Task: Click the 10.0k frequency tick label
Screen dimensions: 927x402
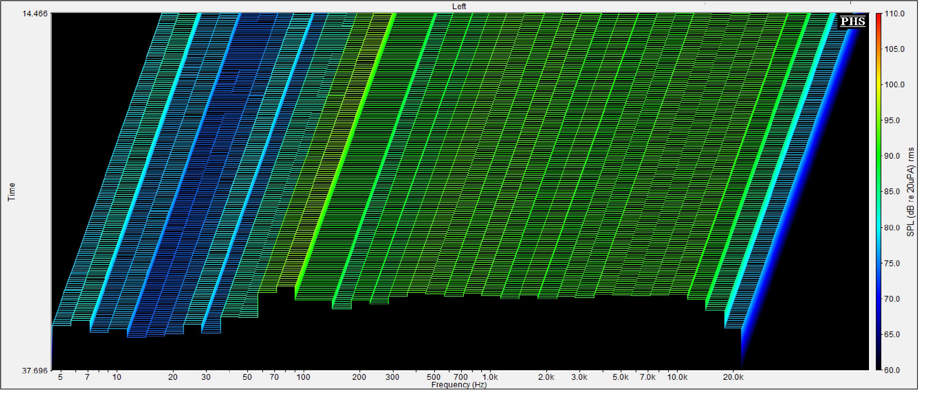Action: tap(677, 377)
